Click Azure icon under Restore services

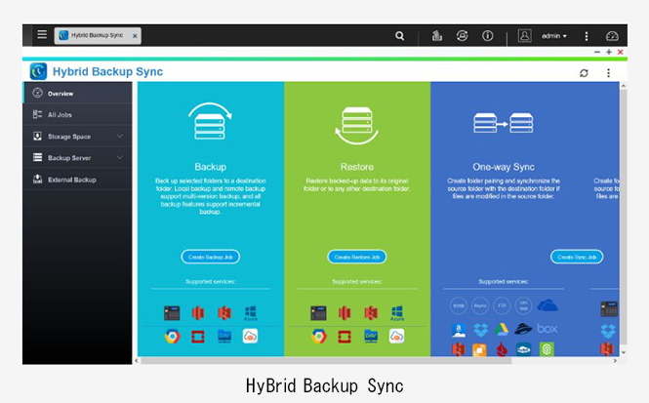[397, 313]
